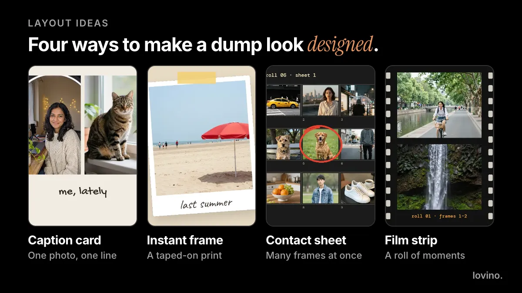
Task: Choose the shaggy dog on bench frame
Action: coord(283,145)
